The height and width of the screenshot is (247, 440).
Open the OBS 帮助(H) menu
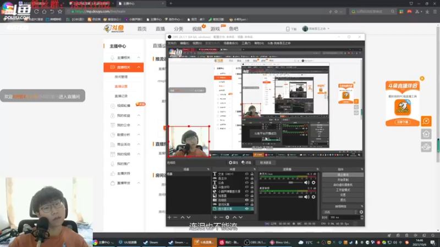point(258,43)
